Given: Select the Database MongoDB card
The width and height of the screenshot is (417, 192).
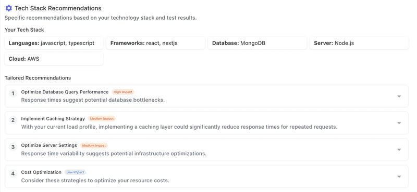Looking at the screenshot, I should 257,43.
